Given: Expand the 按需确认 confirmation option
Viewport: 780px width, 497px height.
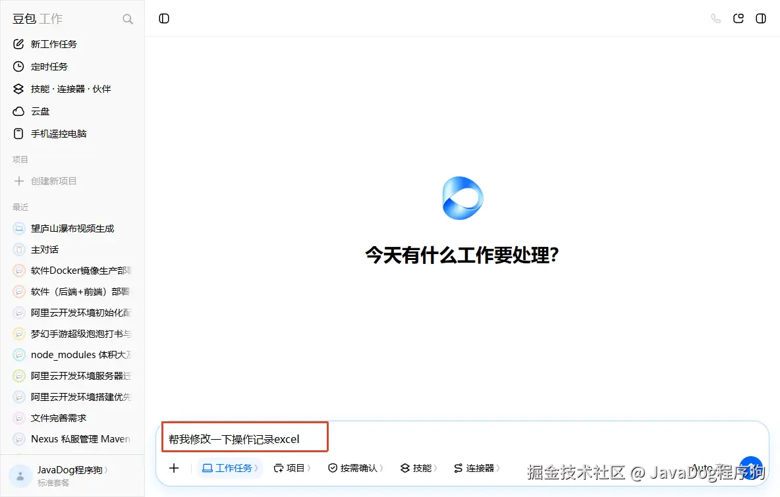Looking at the screenshot, I should click(356, 467).
